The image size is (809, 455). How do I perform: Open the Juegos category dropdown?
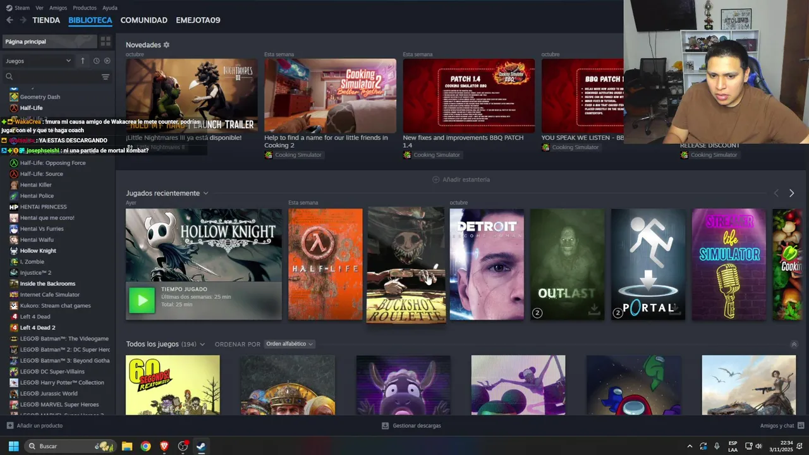pyautogui.click(x=38, y=61)
